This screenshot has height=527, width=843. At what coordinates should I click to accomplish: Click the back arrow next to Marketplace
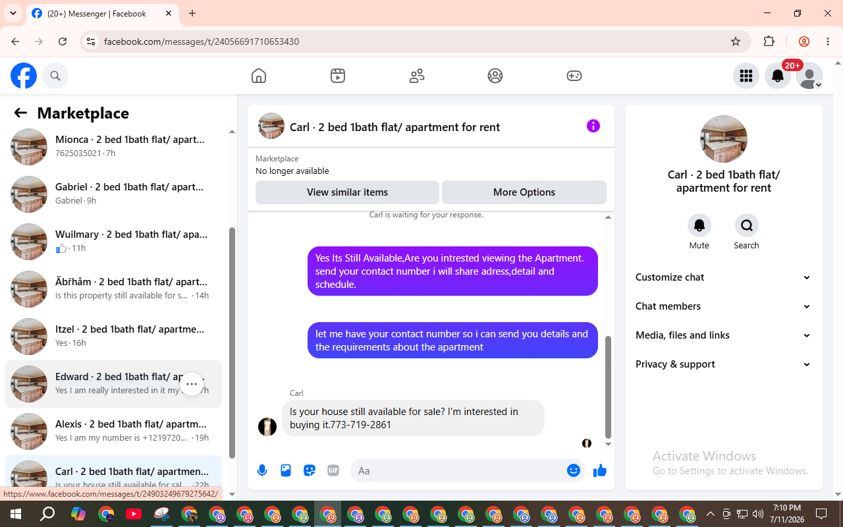[x=20, y=113]
